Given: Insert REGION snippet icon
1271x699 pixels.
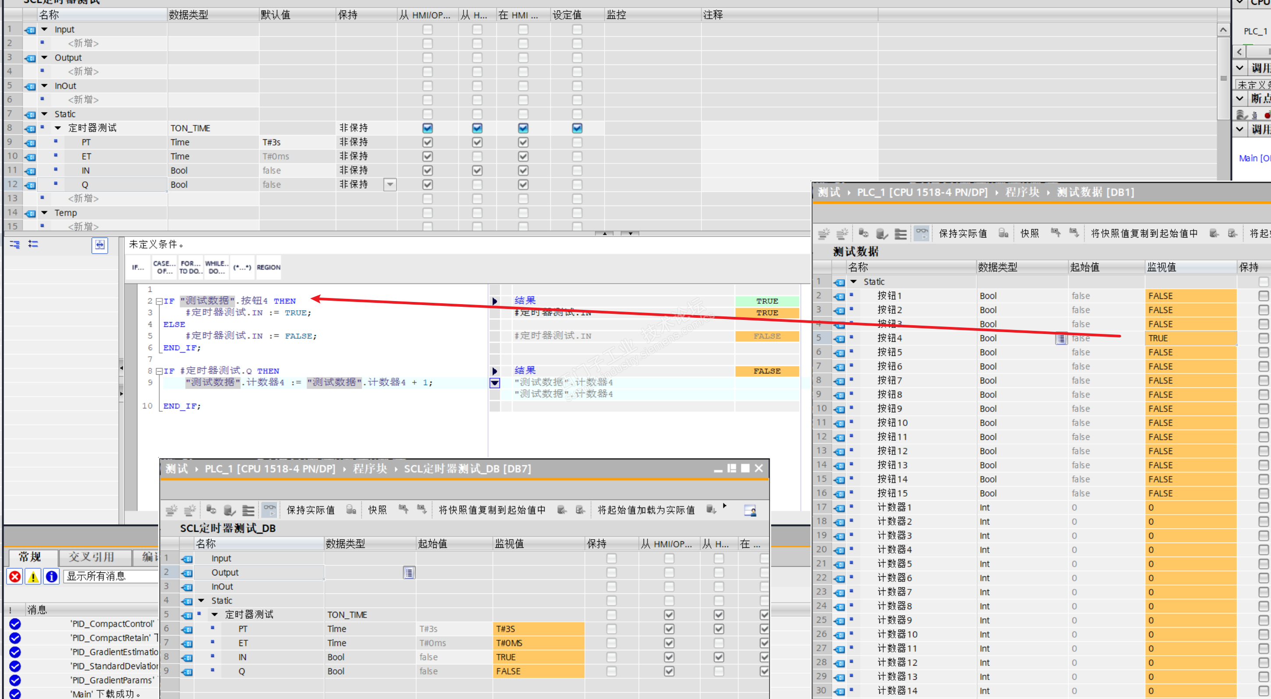Looking at the screenshot, I should (x=268, y=268).
